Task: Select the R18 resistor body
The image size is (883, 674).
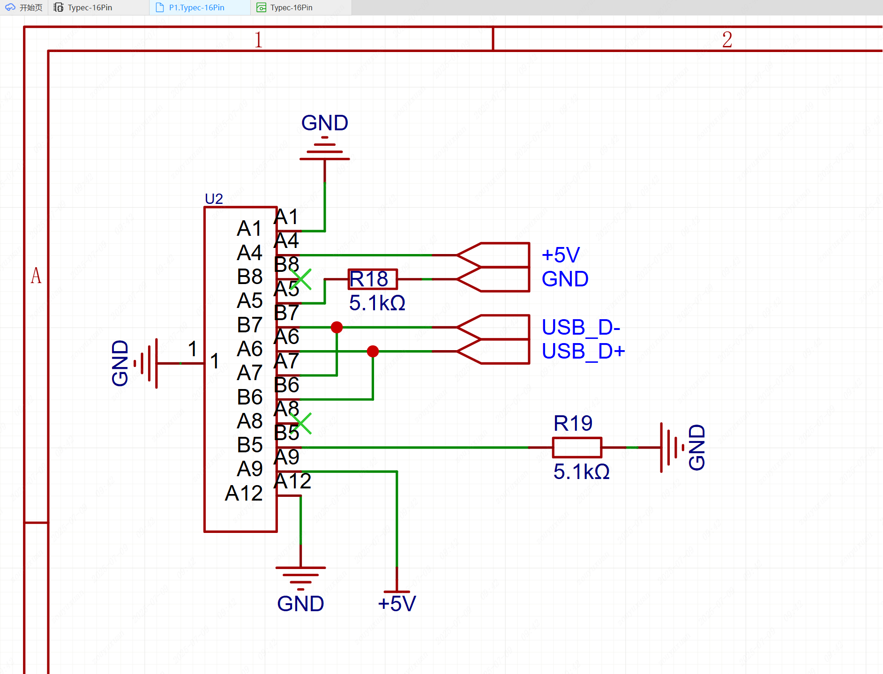Action: (x=373, y=279)
